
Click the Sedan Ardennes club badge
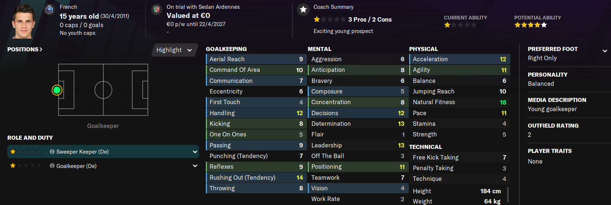click(156, 10)
